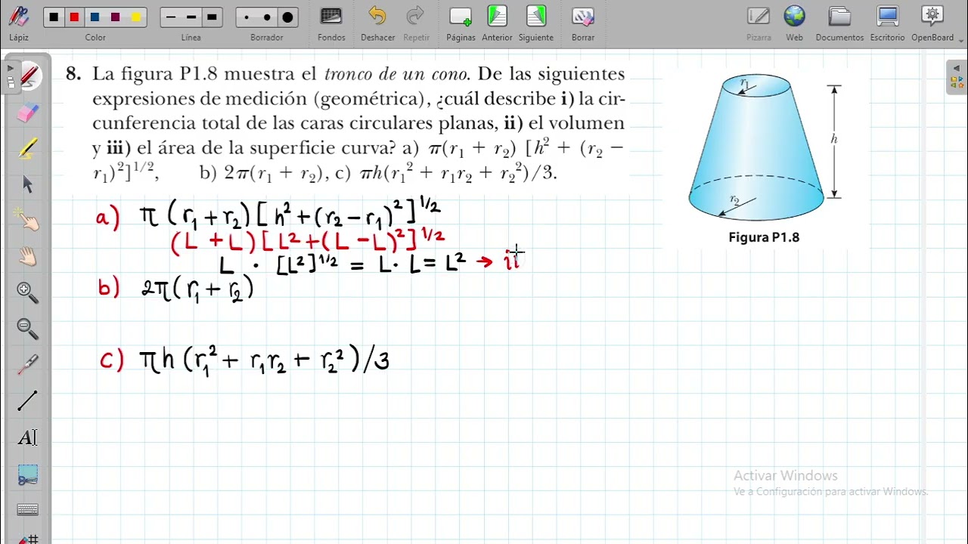The width and height of the screenshot is (968, 544).
Task: Pick the purple pen color
Action: coord(115,17)
